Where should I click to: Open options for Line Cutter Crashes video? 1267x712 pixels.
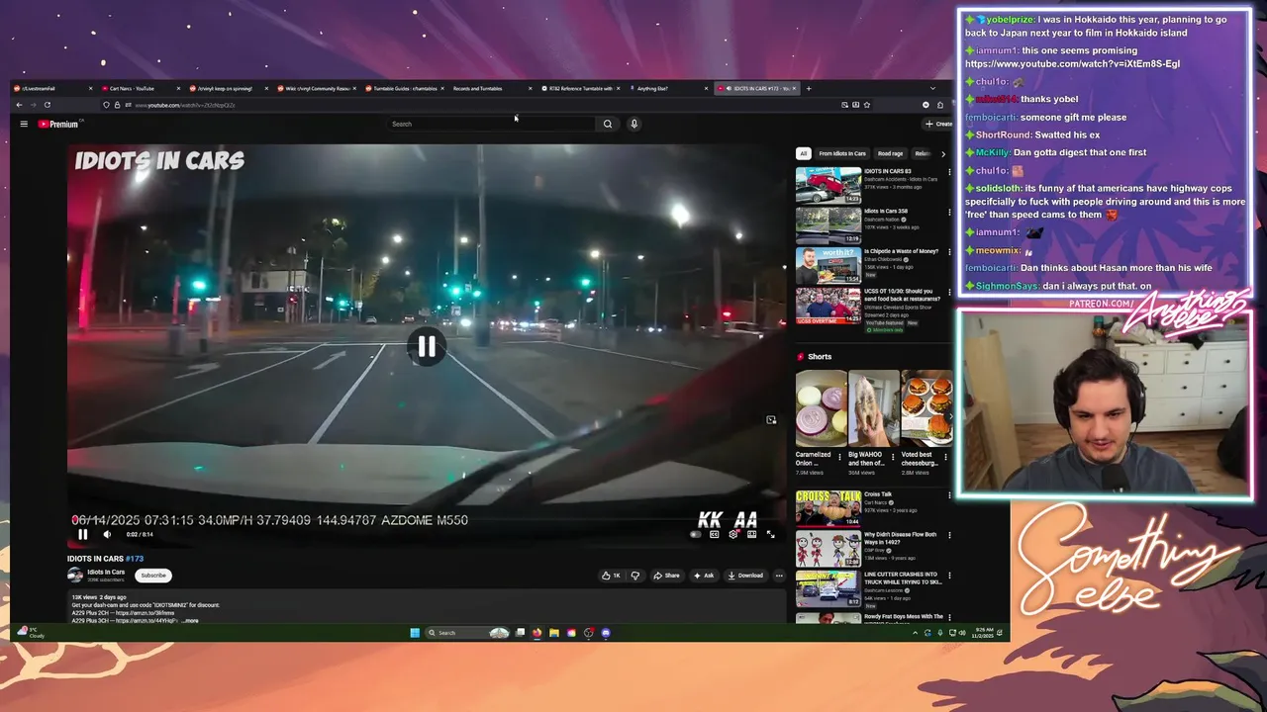(949, 576)
